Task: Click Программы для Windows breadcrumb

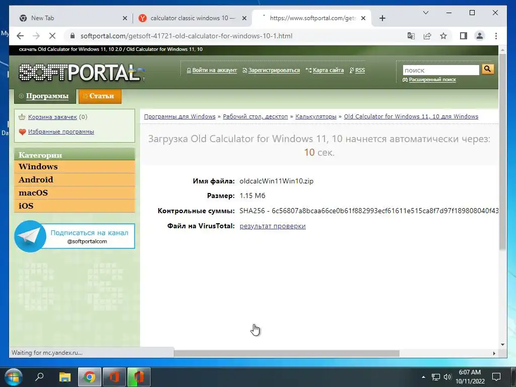Action: click(180, 116)
